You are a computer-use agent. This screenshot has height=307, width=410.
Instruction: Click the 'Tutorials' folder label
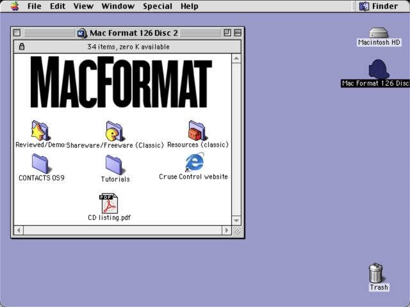(x=115, y=179)
